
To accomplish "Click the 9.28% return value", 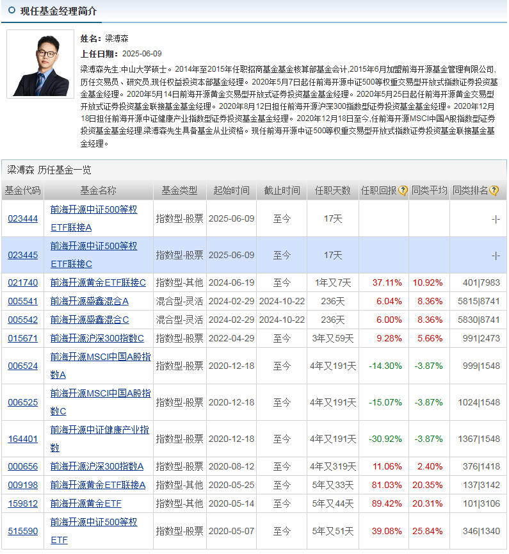I will click(x=389, y=338).
